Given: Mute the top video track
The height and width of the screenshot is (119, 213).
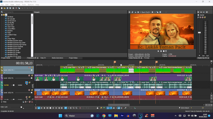Looking at the screenshot, I should point(29,67).
